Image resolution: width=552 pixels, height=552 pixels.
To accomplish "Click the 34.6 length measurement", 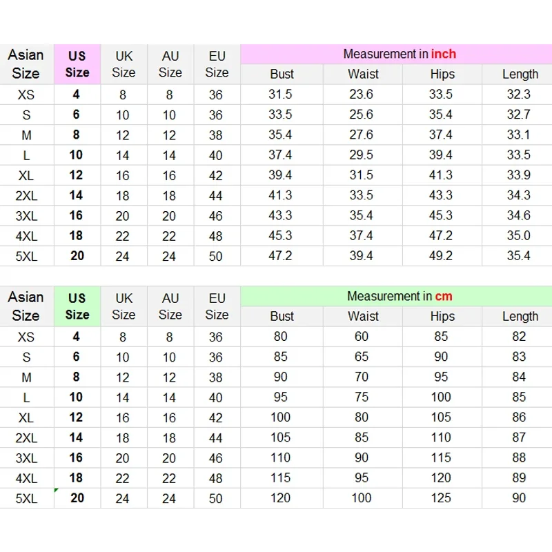I will pyautogui.click(x=518, y=216).
